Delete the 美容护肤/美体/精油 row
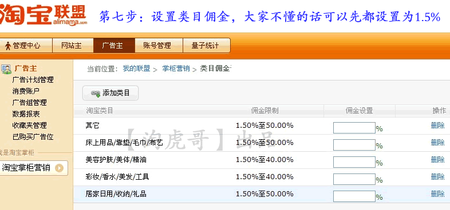This screenshot has width=450, height=210. tap(437, 160)
